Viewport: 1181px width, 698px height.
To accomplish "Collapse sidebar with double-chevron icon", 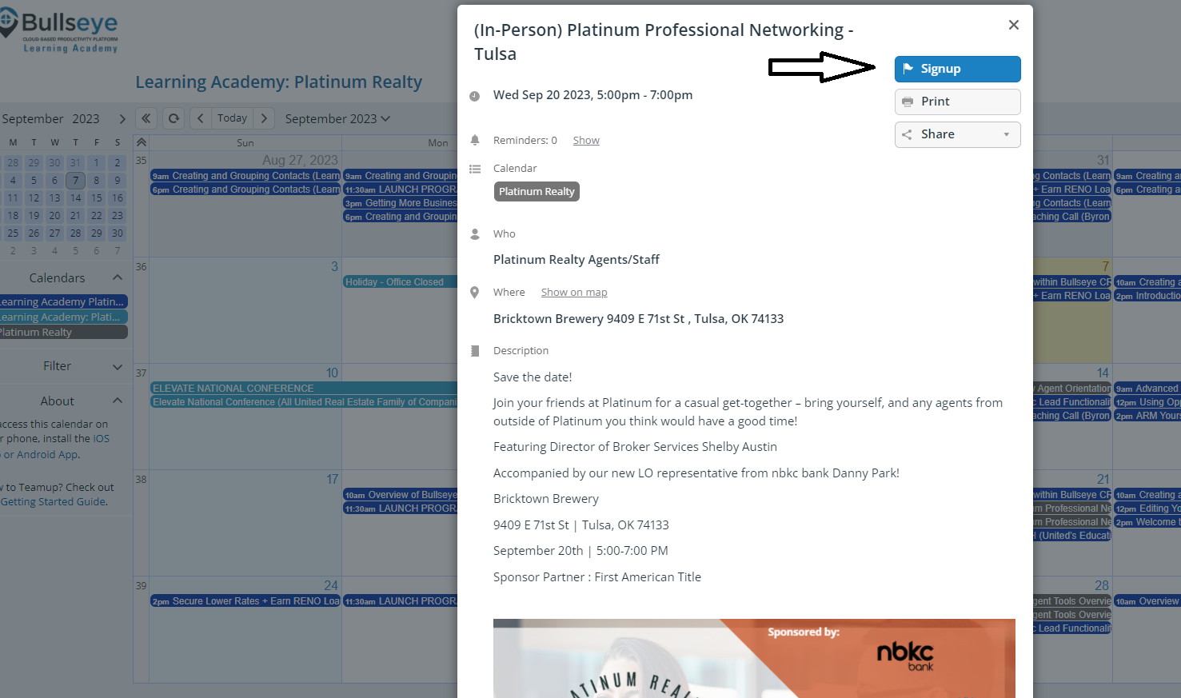I will coord(146,118).
